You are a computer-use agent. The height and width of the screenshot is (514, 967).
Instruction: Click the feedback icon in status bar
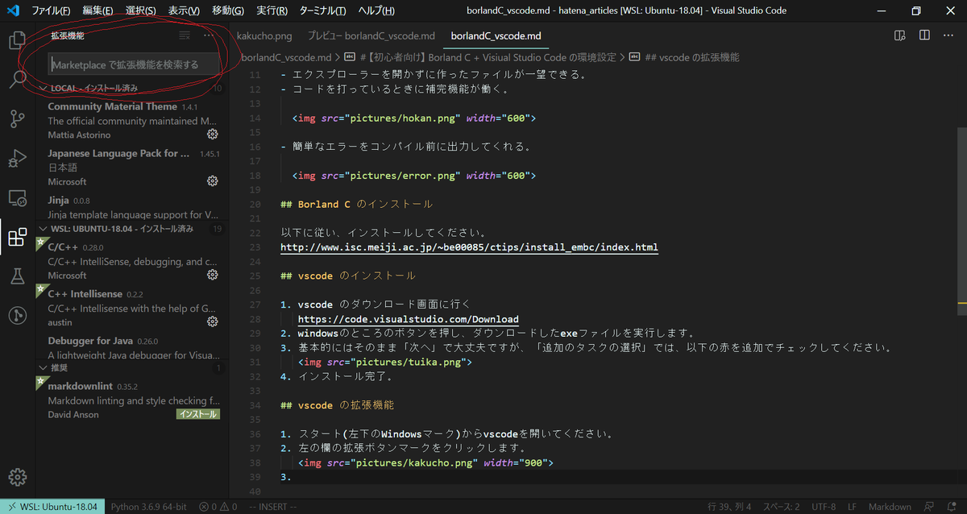coord(929,507)
